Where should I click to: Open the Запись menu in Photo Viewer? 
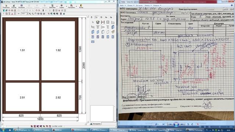[148, 5]
